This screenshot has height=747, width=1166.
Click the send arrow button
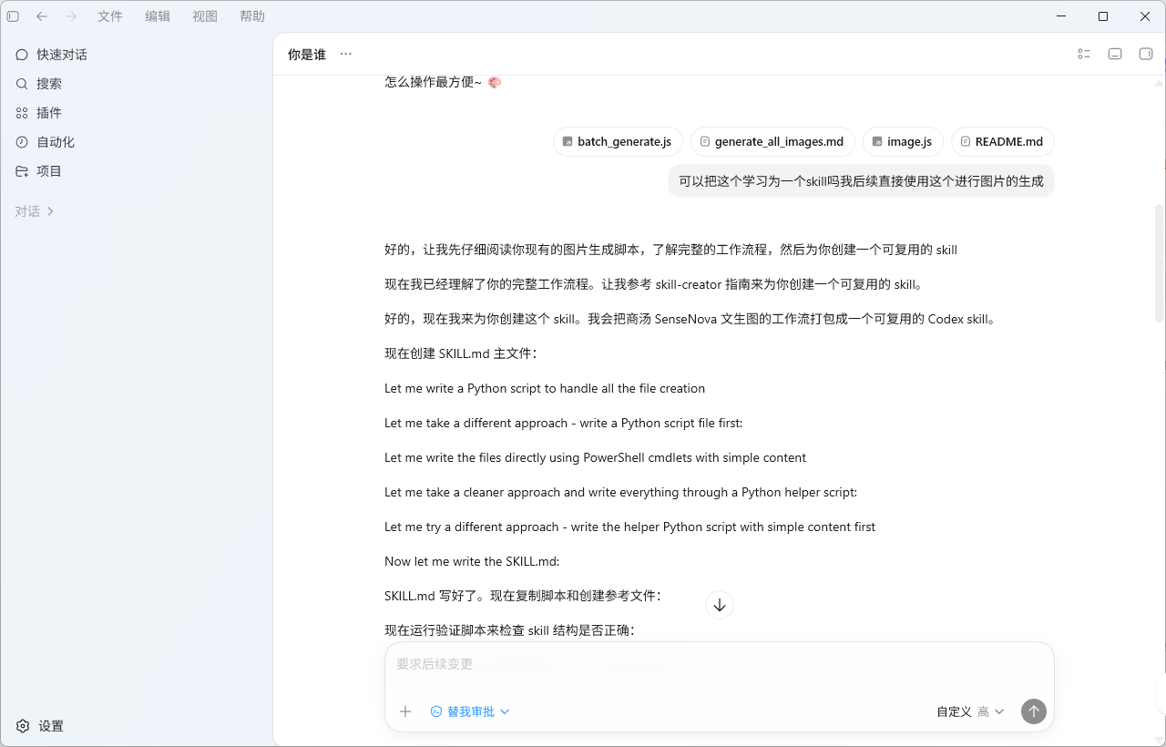pos(1034,711)
